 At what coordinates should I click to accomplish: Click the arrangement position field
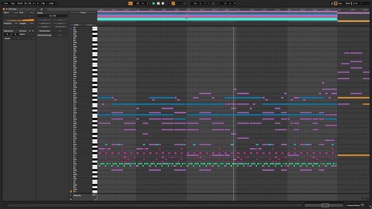point(142,3)
